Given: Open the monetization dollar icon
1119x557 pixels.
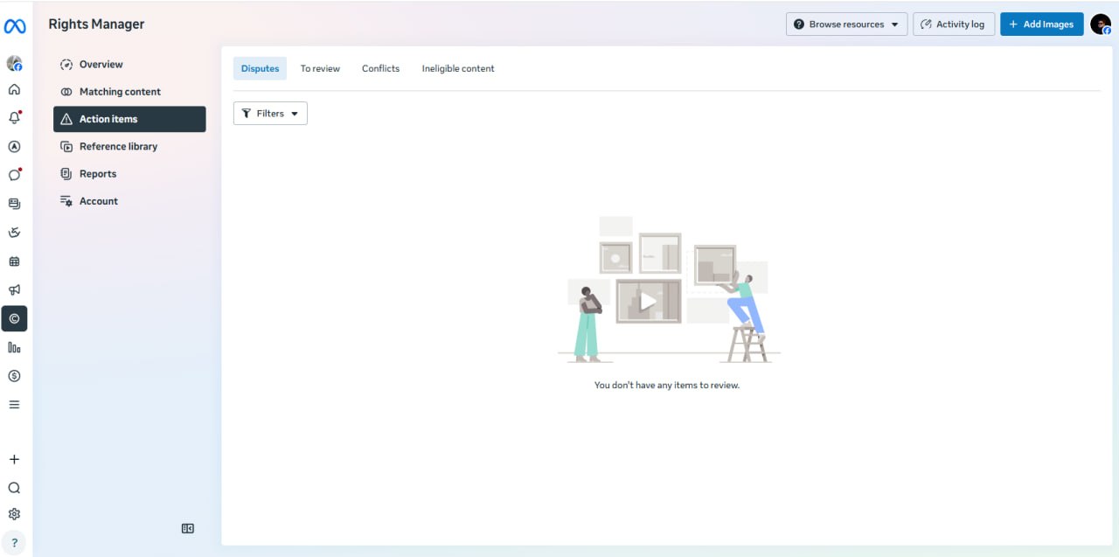Looking at the screenshot, I should (x=14, y=376).
